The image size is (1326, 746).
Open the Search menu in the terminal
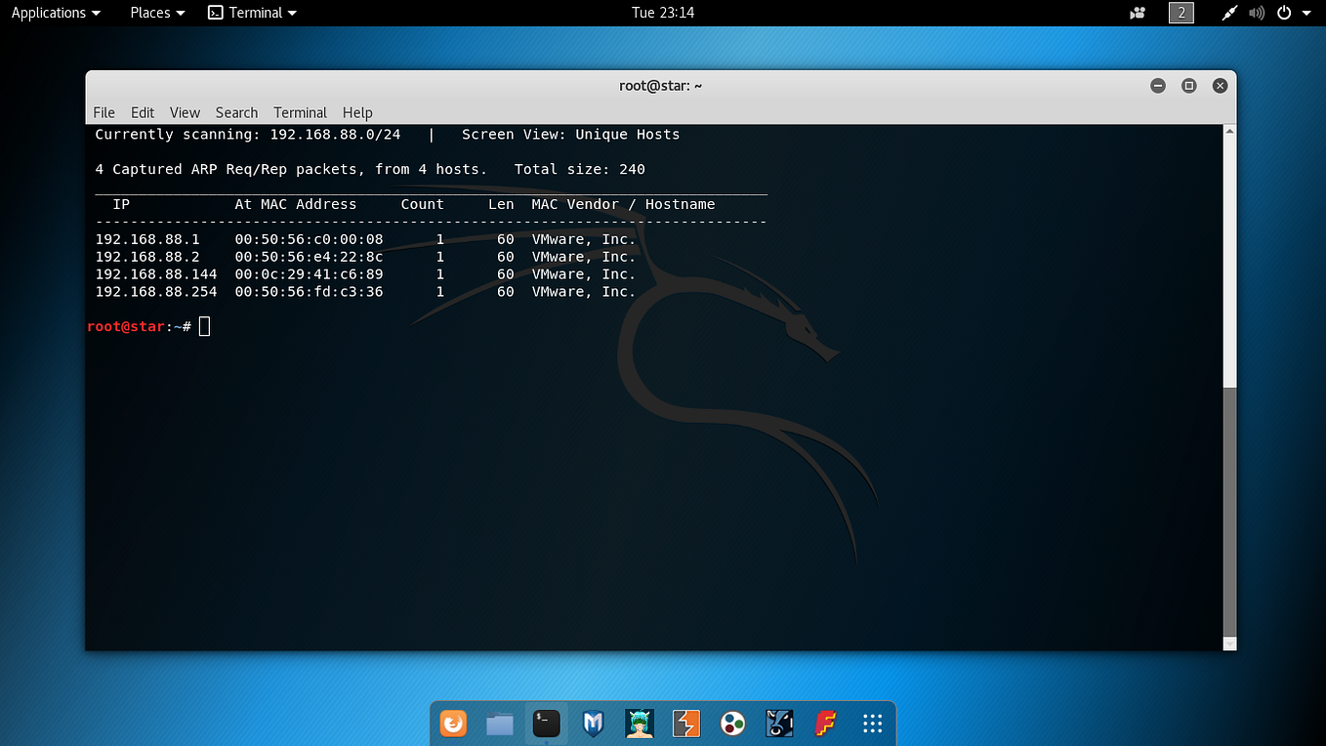pos(236,112)
